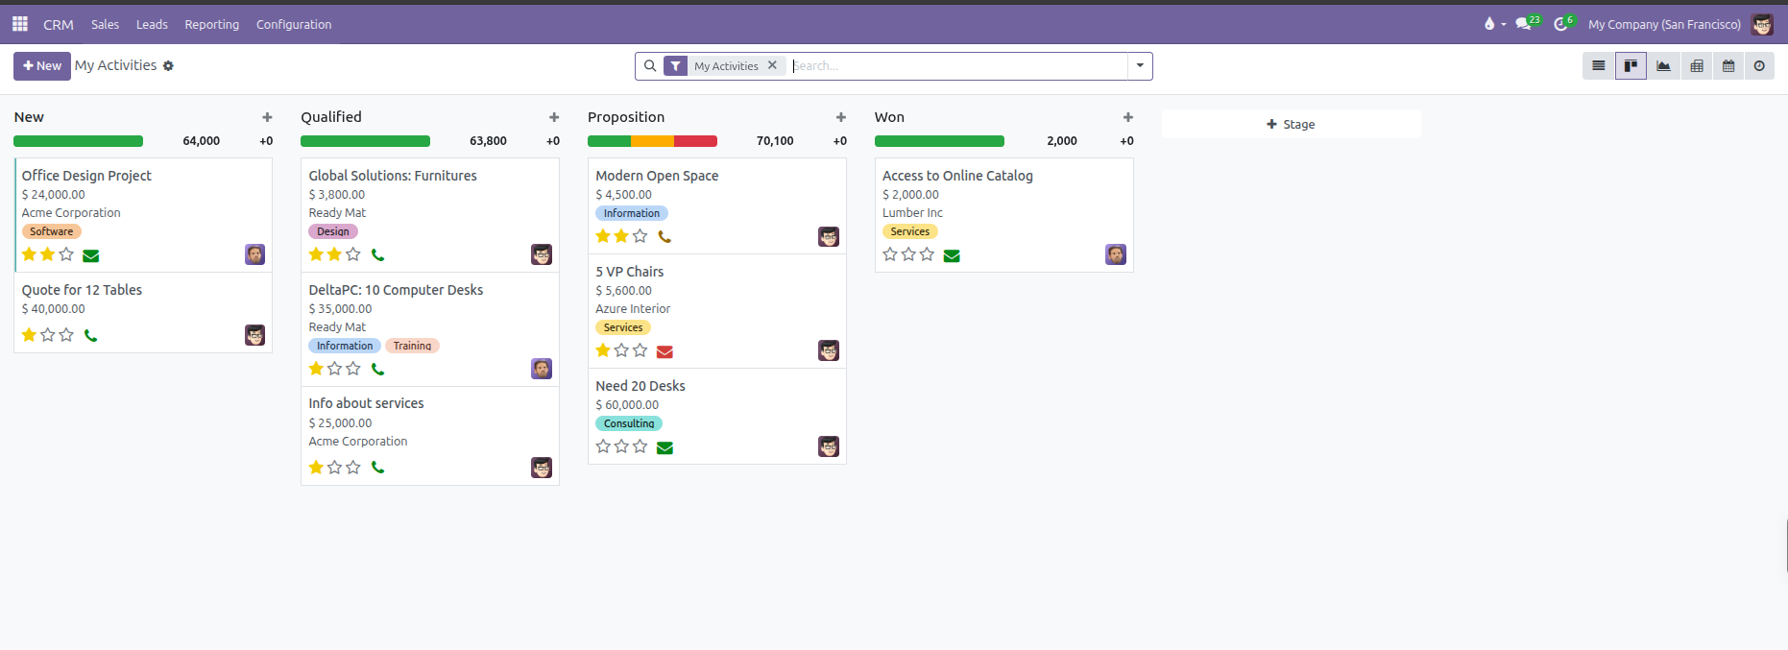Screen dimensions: 1788x650
Task: Open the pivot table view
Action: (1697, 66)
